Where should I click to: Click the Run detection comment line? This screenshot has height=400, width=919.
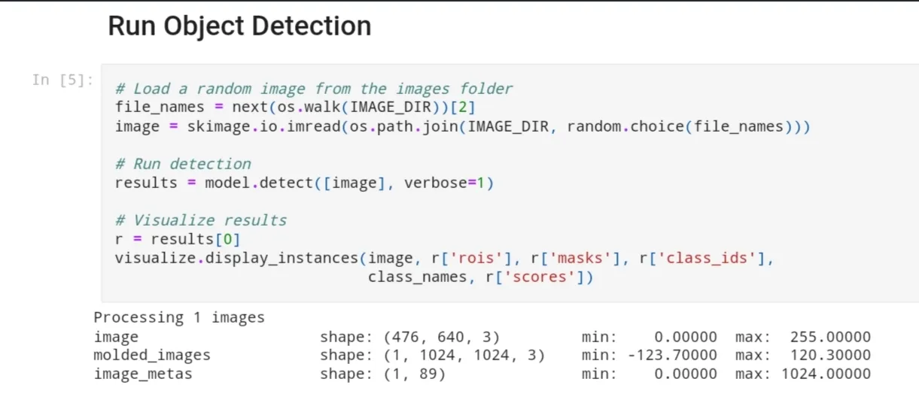coord(183,164)
